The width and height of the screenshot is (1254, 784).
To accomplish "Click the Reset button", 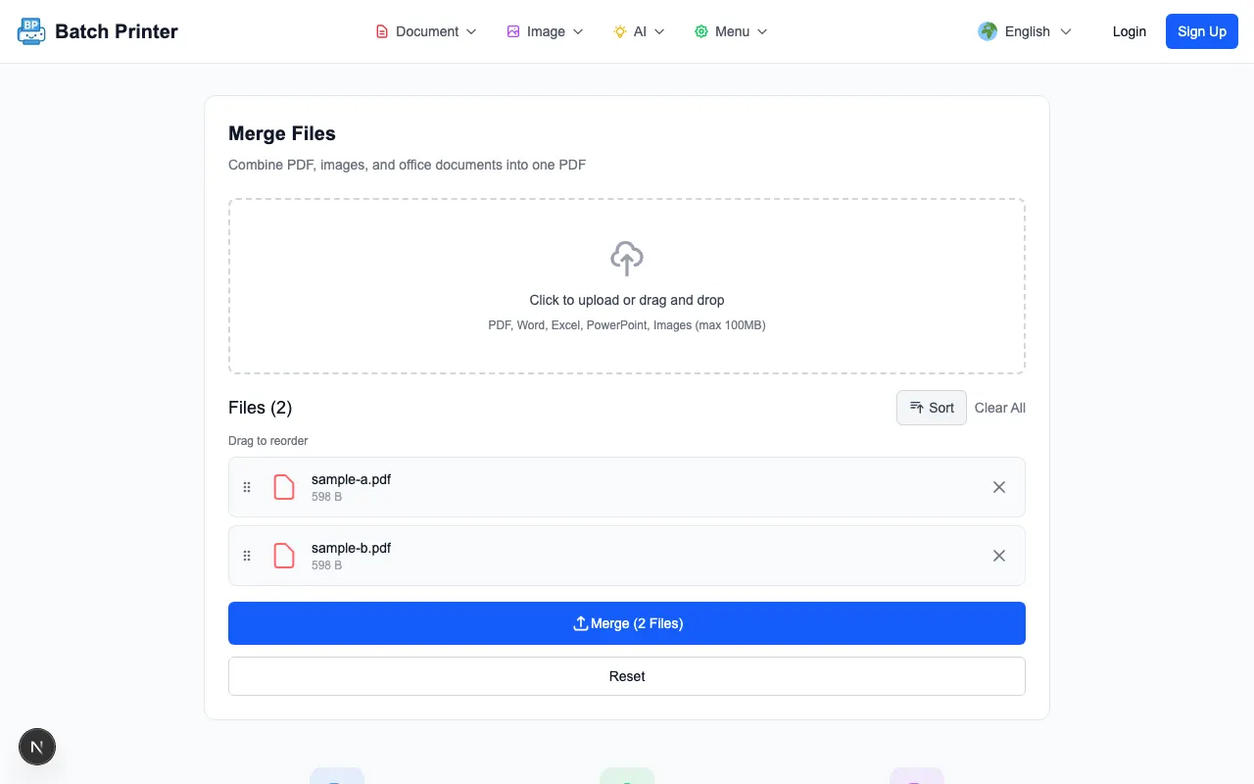I will (x=627, y=676).
